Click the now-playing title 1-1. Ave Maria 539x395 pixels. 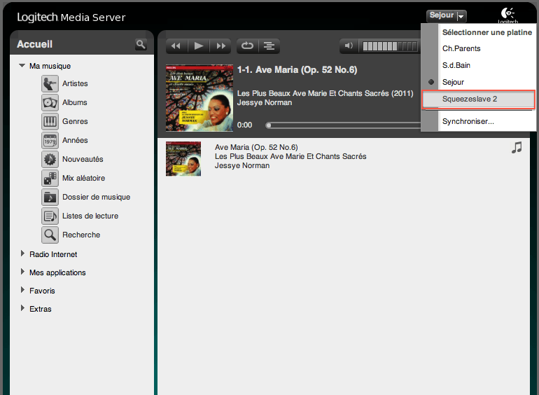point(297,70)
